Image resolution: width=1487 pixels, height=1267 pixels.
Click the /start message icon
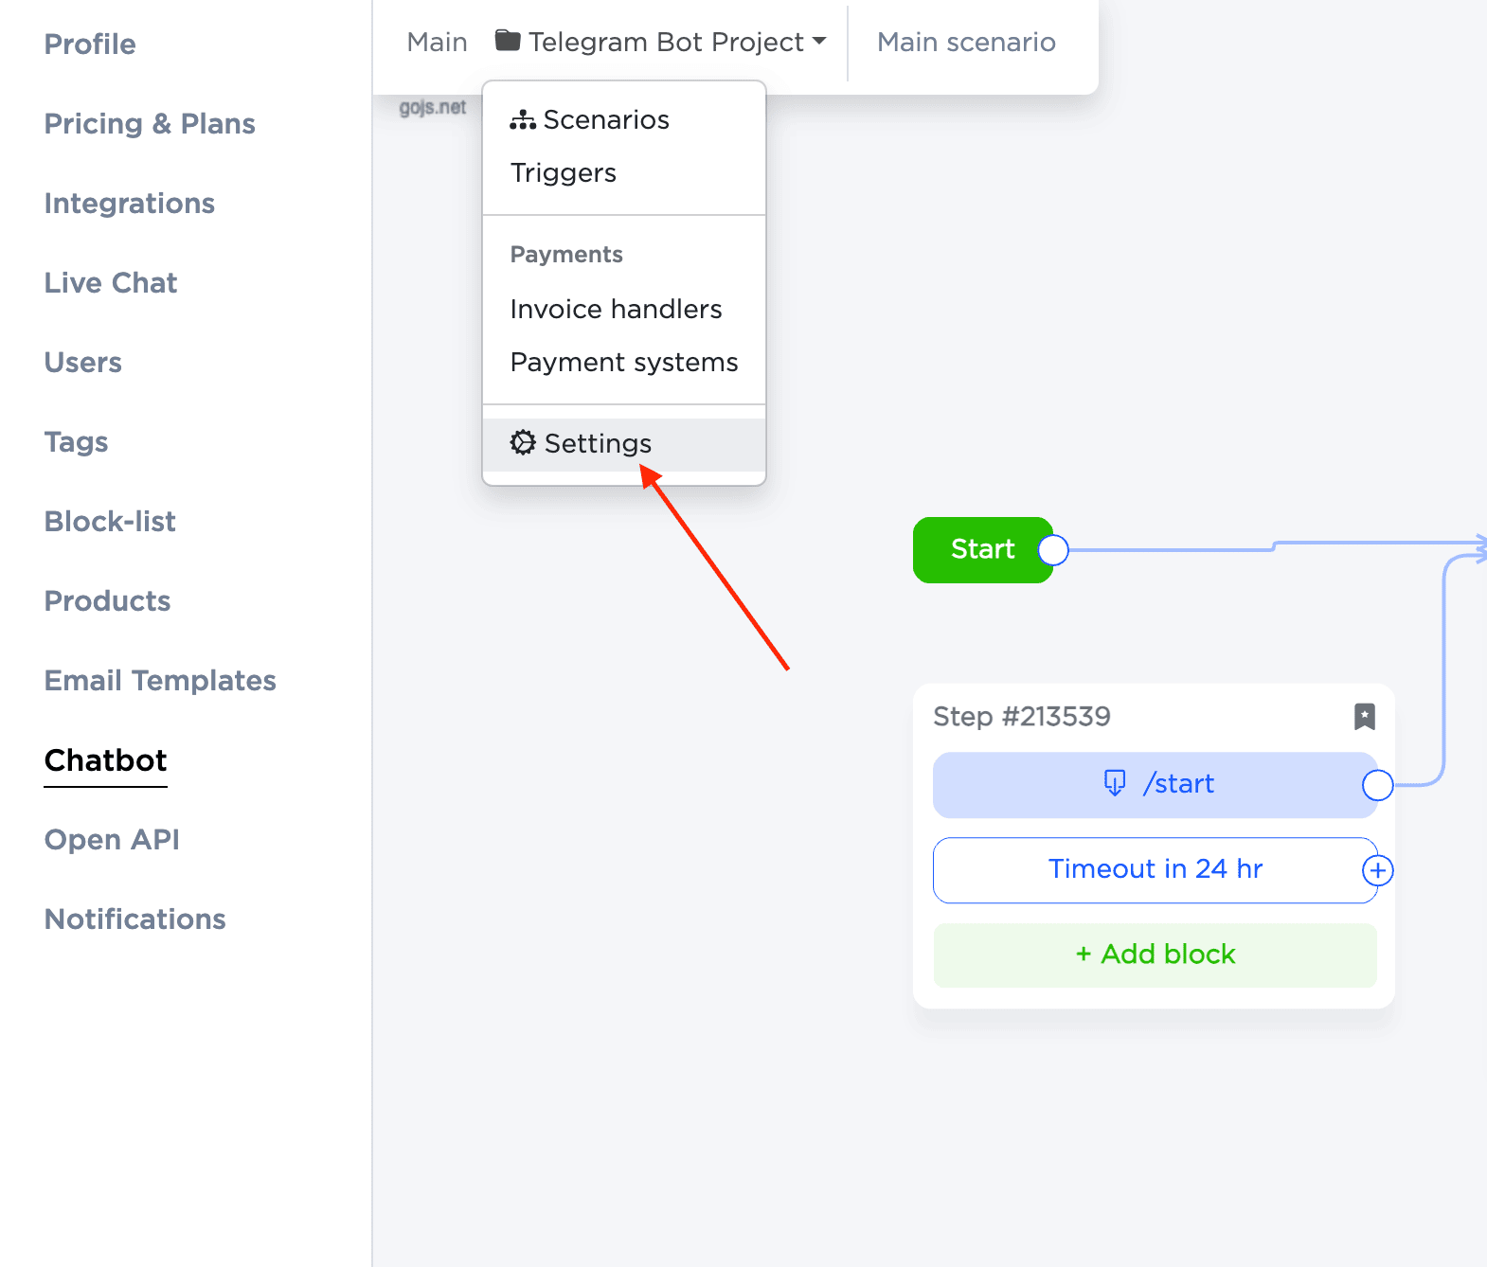point(1115,783)
